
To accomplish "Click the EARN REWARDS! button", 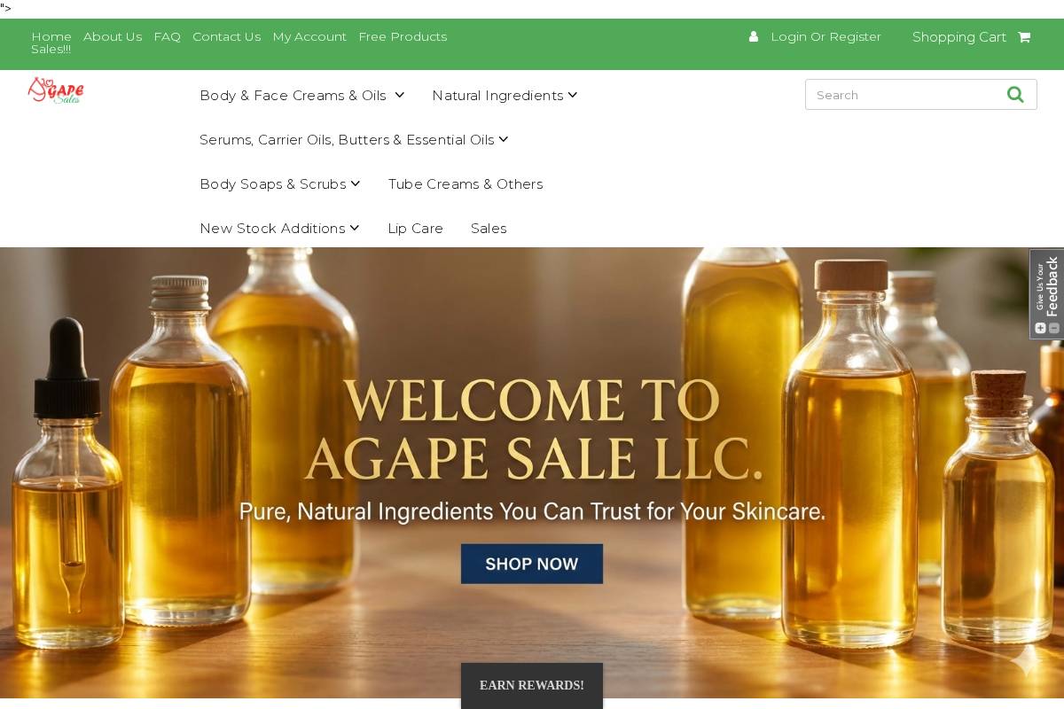I will point(531,685).
